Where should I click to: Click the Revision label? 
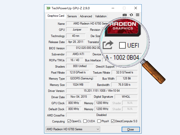click(x=95, y=30)
